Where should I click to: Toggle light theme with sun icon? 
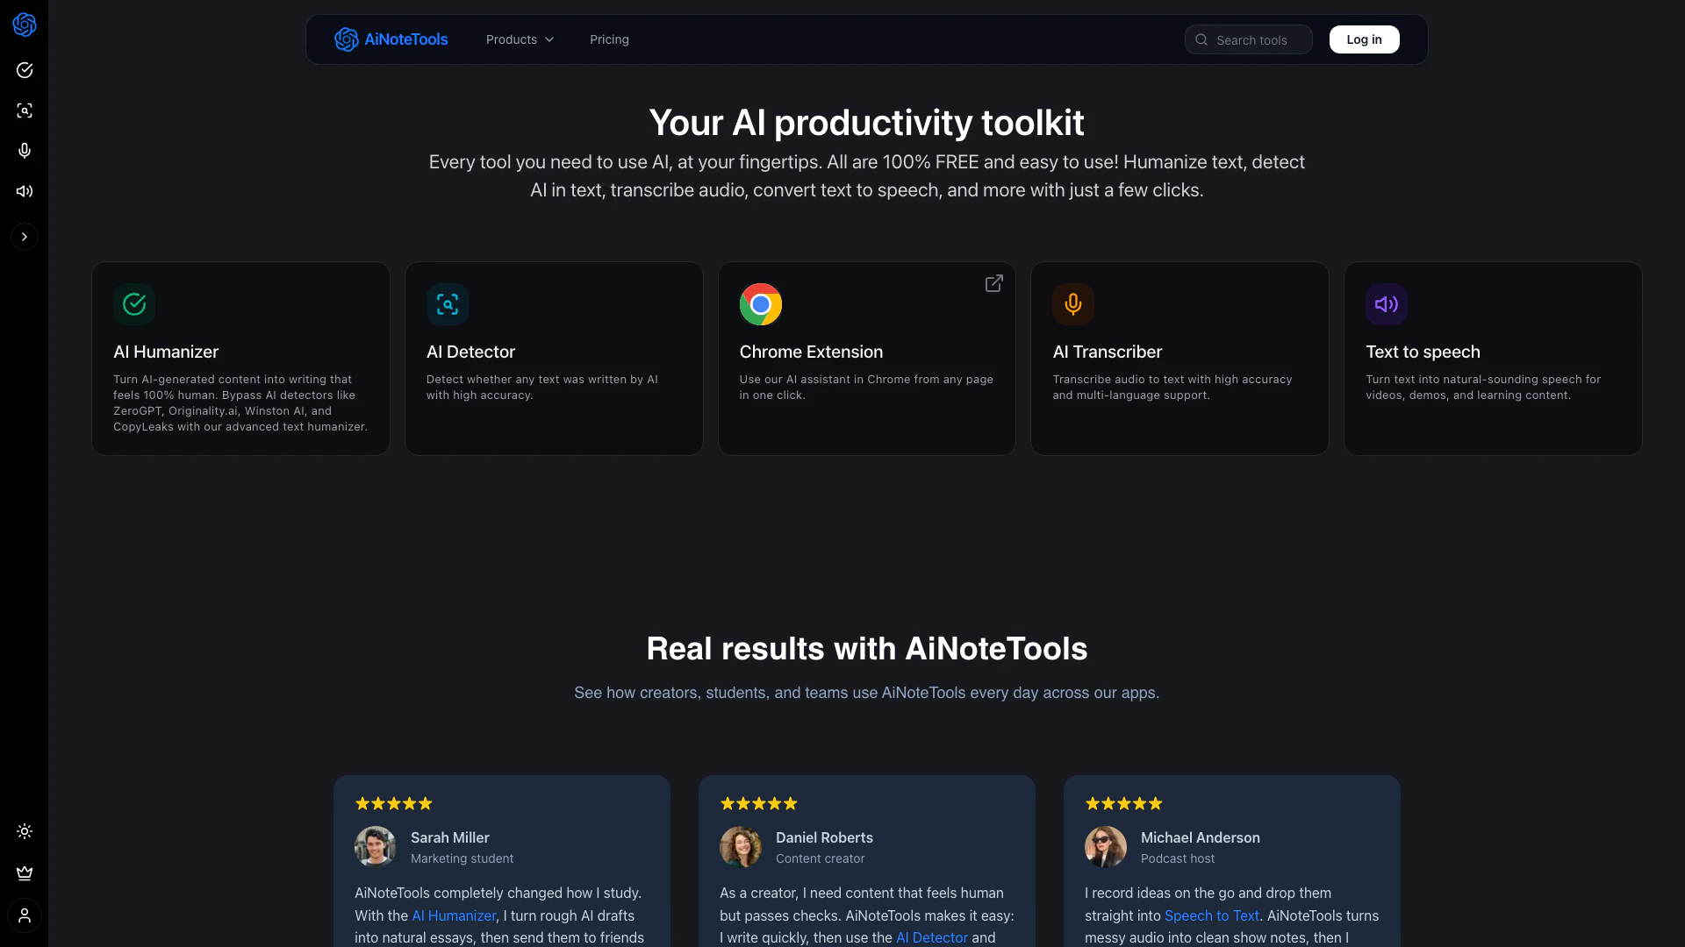pos(25,831)
